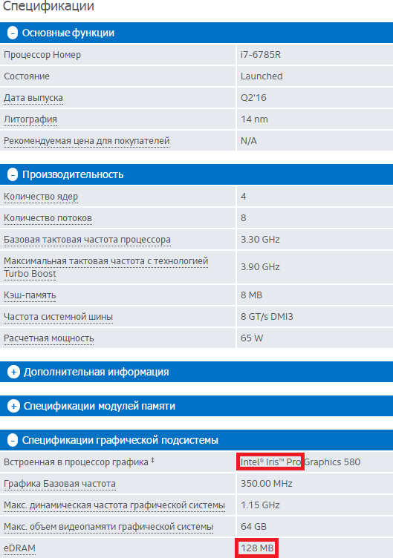Open the Расчетная мощность definition link
This screenshot has width=393, height=558.
click(x=49, y=338)
